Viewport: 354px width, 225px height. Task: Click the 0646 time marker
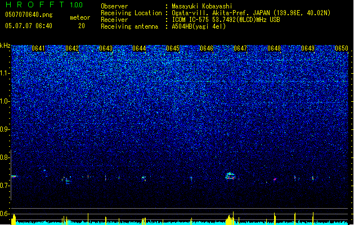click(x=207, y=48)
